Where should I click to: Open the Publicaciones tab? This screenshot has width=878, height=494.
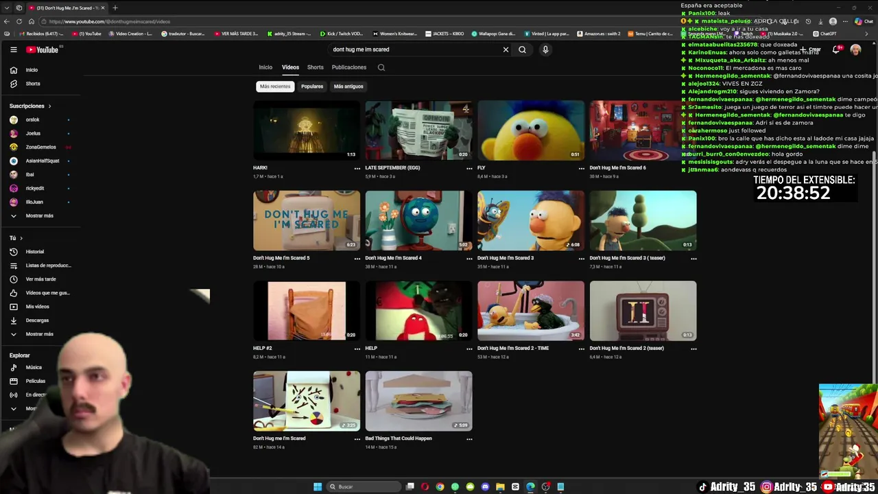point(349,67)
